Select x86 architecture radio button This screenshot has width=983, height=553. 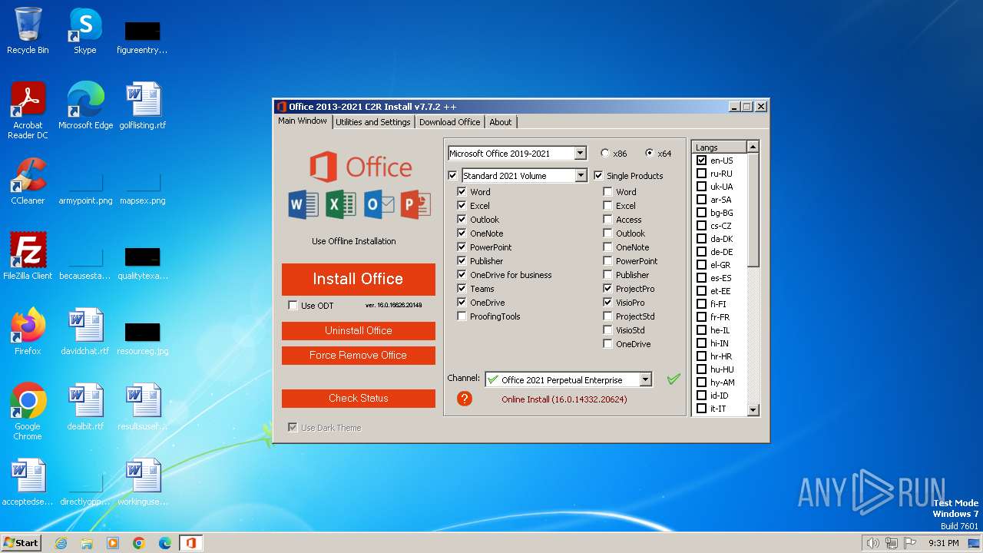[605, 153]
